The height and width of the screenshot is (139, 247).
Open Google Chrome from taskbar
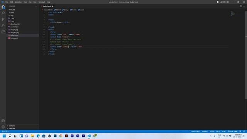click(x=61, y=136)
